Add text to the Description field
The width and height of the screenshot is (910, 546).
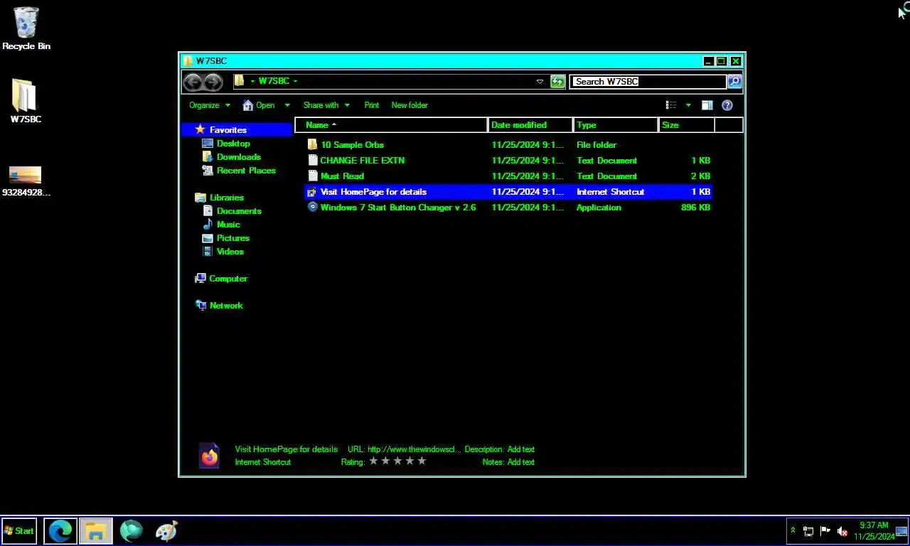pos(520,449)
